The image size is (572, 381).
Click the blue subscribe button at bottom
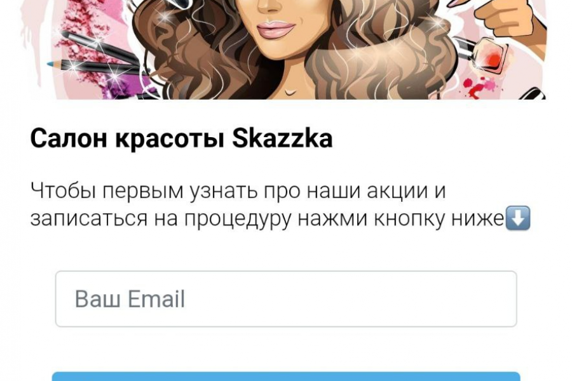point(286,377)
